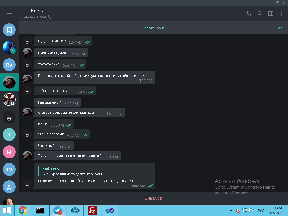
Task: Open the RV chat in sidebar
Action: [x=9, y=65]
